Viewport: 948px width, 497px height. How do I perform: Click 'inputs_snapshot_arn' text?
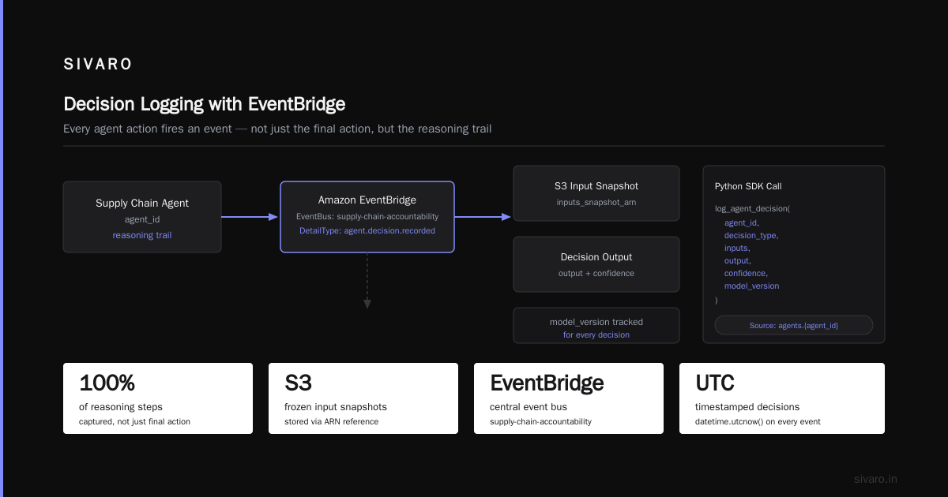(596, 203)
